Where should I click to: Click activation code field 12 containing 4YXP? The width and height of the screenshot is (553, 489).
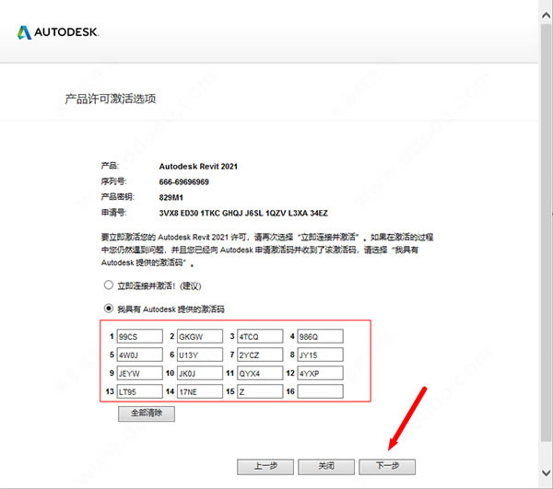(320, 373)
